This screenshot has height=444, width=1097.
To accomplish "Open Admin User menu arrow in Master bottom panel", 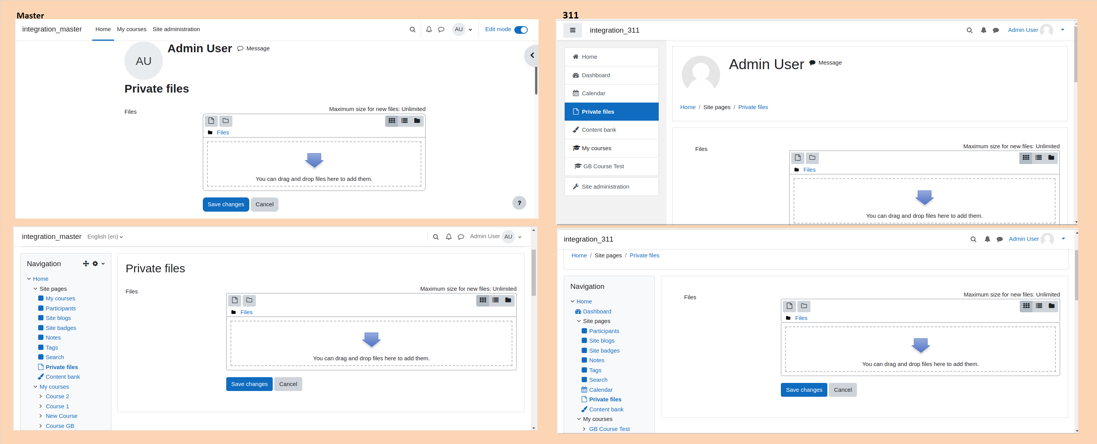I will (x=520, y=237).
